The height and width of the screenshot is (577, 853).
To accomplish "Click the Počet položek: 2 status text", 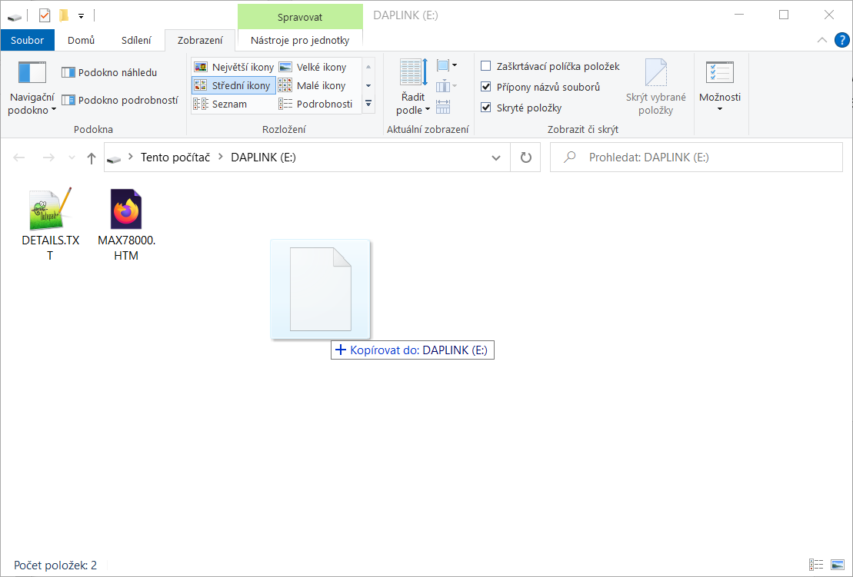I will click(55, 565).
